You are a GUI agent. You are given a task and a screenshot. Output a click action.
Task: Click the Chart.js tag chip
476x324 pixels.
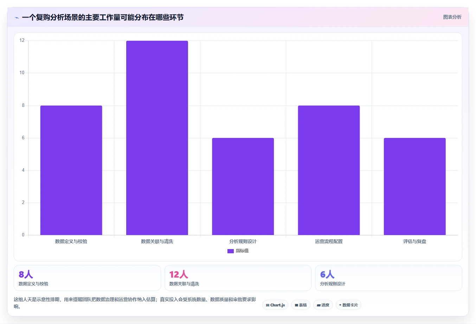point(275,305)
